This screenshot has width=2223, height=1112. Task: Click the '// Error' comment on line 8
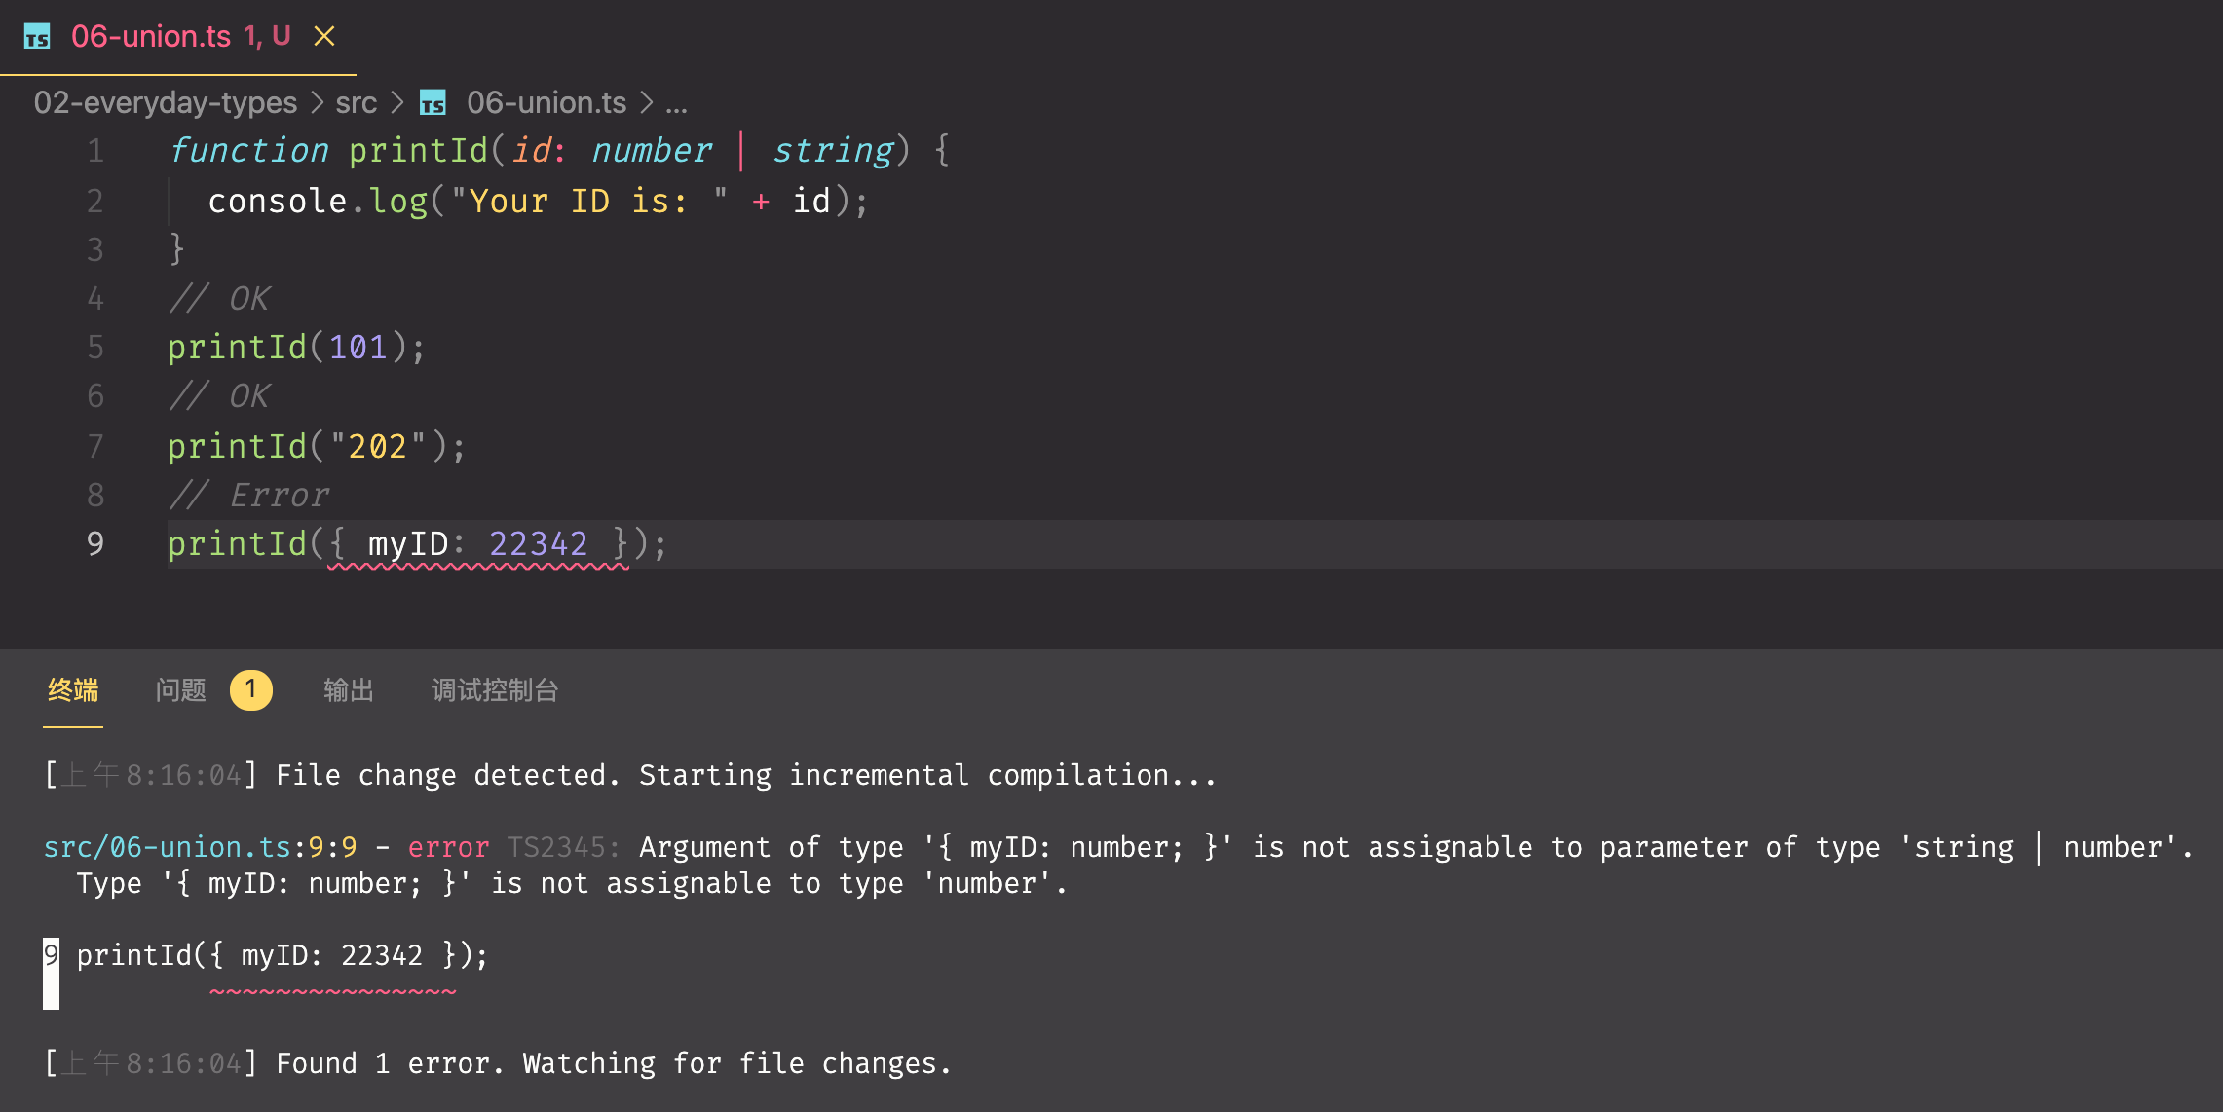click(250, 496)
